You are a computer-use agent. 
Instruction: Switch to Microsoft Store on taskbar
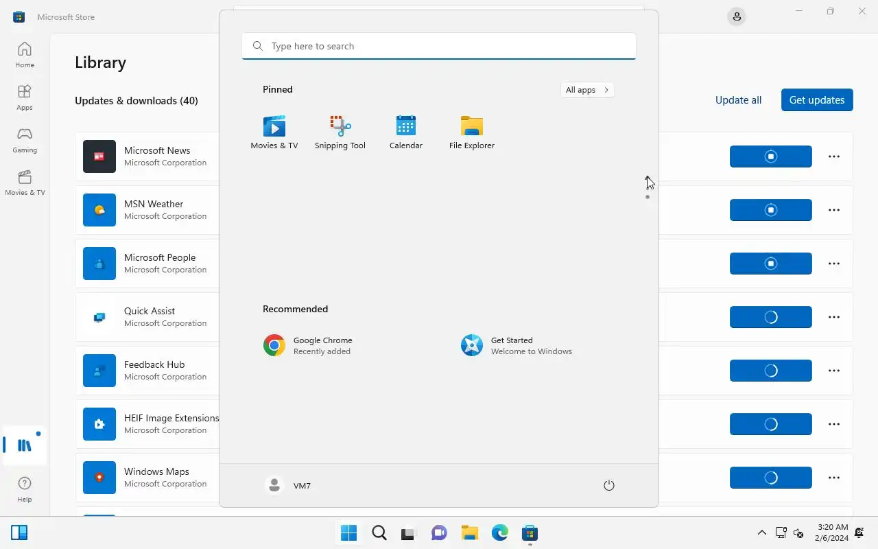click(530, 533)
